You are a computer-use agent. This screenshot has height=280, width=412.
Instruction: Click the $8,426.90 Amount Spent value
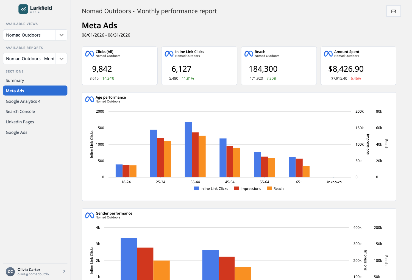coord(346,69)
